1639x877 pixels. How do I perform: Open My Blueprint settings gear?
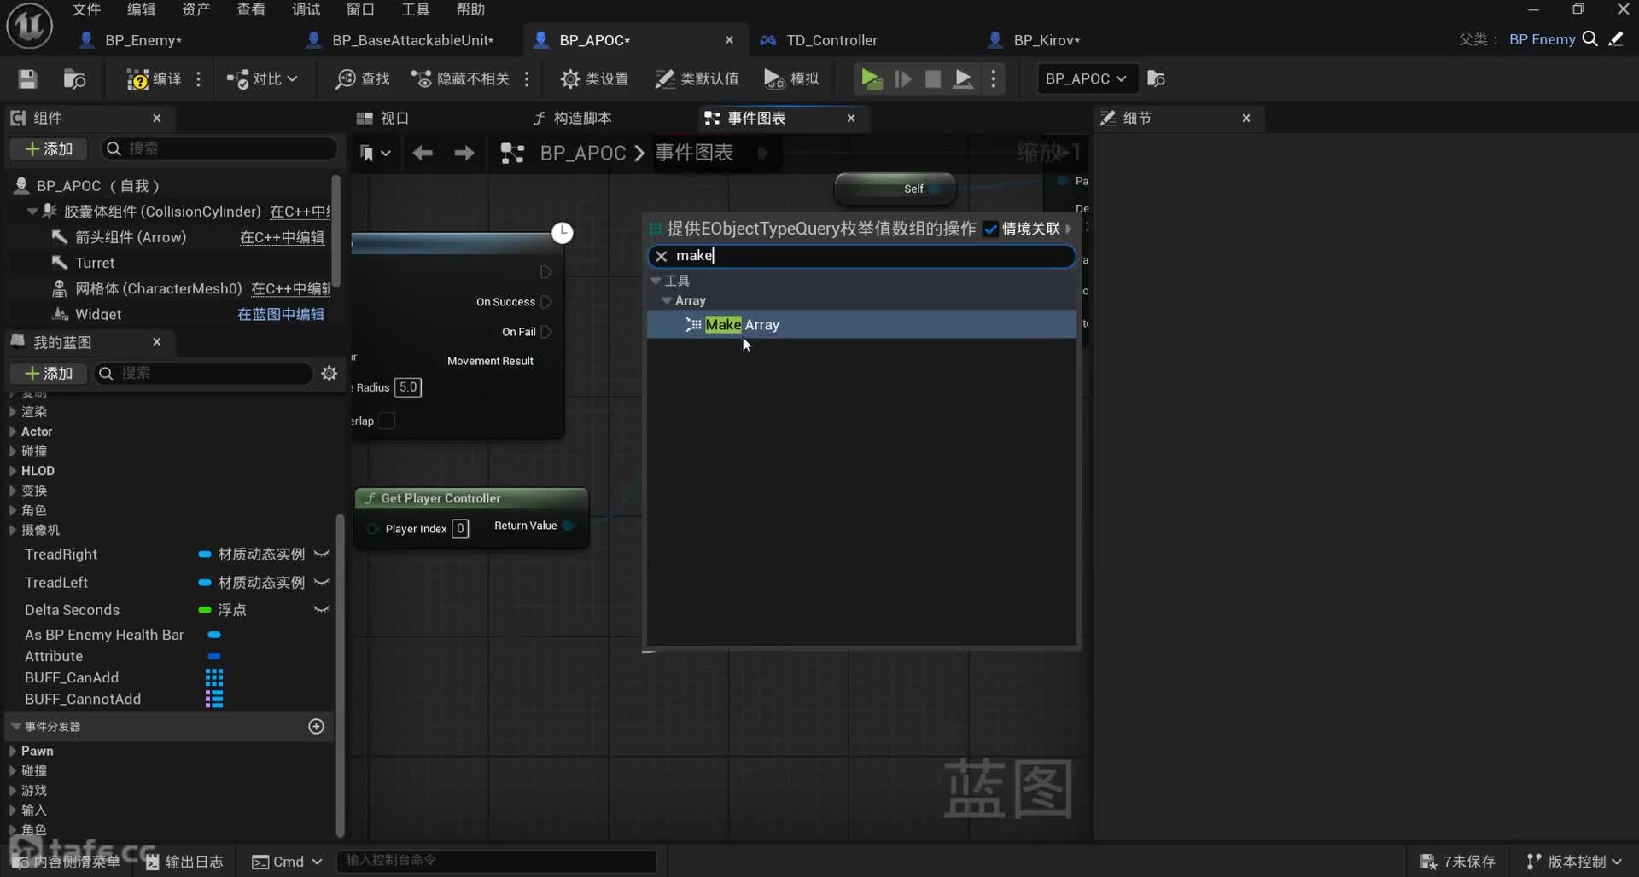(x=329, y=374)
